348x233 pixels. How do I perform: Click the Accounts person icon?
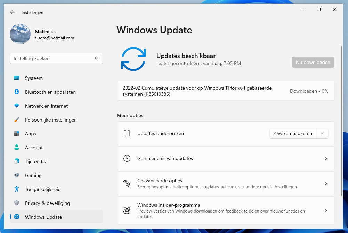[x=17, y=148]
